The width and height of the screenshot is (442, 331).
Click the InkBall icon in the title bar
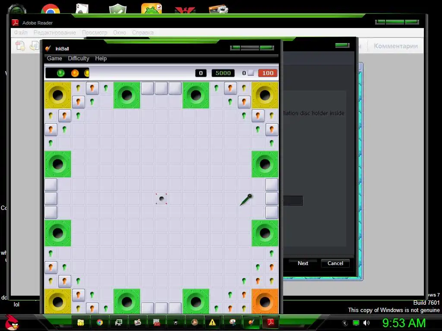click(x=48, y=48)
